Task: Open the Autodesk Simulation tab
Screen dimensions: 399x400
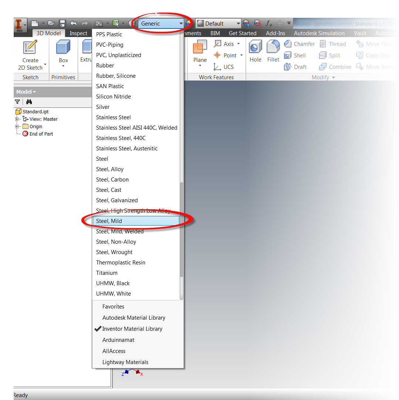Action: [319, 33]
